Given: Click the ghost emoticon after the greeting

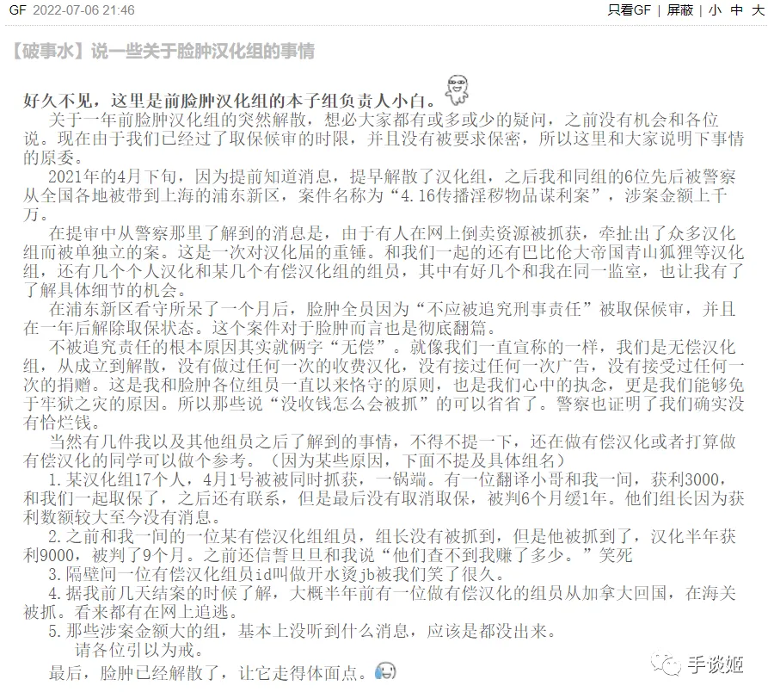Looking at the screenshot, I should pos(457,90).
